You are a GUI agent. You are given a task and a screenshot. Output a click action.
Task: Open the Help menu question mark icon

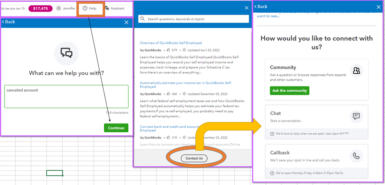[x=85, y=8]
